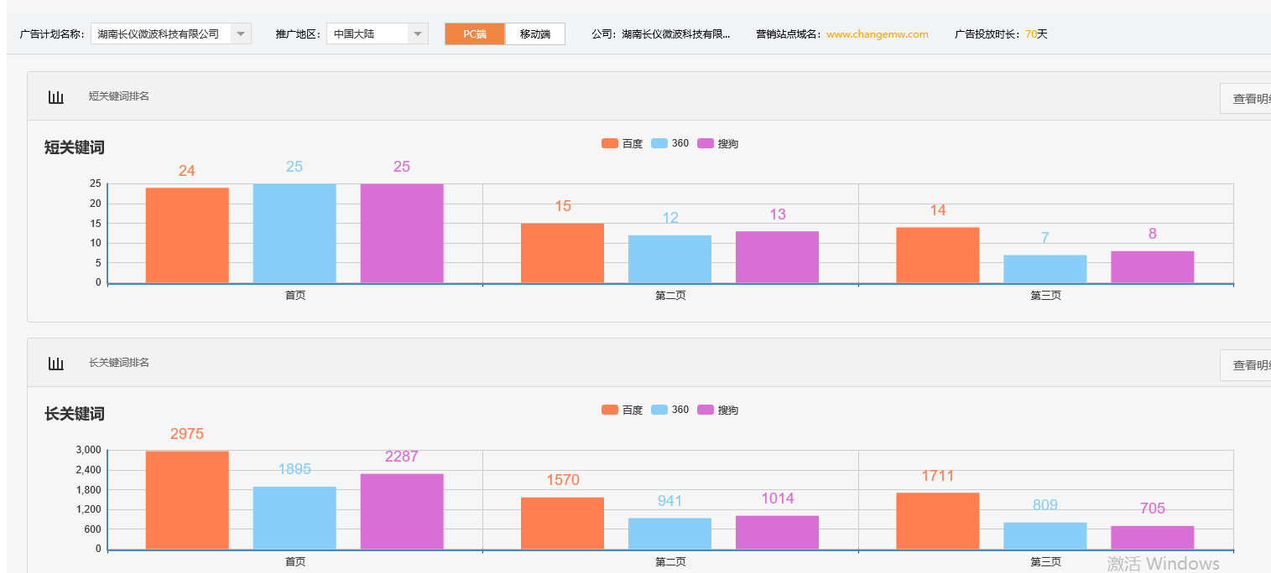Viewport: 1271px width, 573px height.
Task: Select the PC端 tab
Action: 474,34
